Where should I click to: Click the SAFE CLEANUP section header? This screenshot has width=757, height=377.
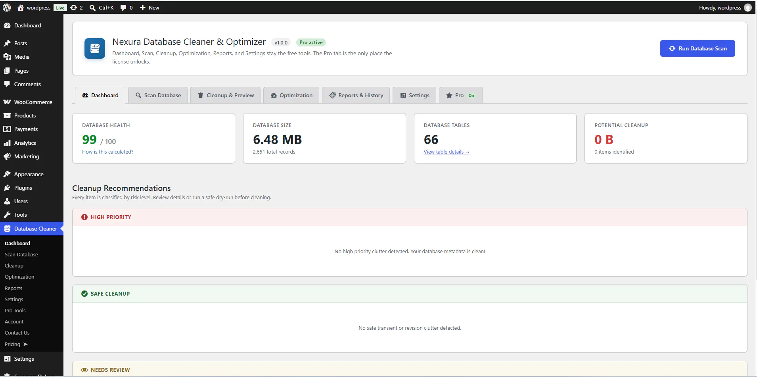[x=410, y=294]
